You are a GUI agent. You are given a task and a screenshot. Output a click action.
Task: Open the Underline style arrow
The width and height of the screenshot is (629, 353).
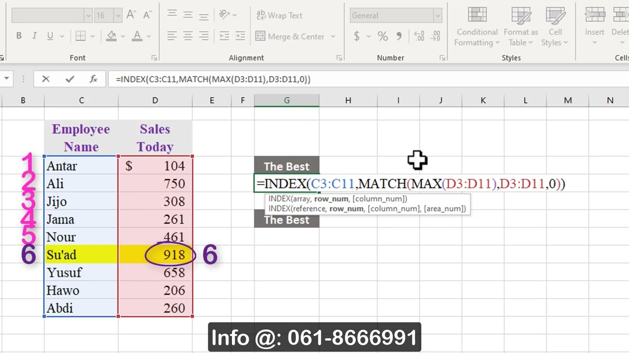[62, 36]
